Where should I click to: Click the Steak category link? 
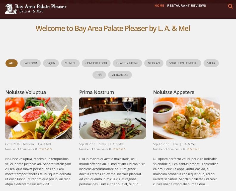click(103, 144)
